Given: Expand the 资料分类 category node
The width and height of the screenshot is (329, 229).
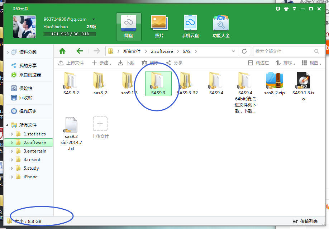Looking at the screenshot, I should click(8, 52).
